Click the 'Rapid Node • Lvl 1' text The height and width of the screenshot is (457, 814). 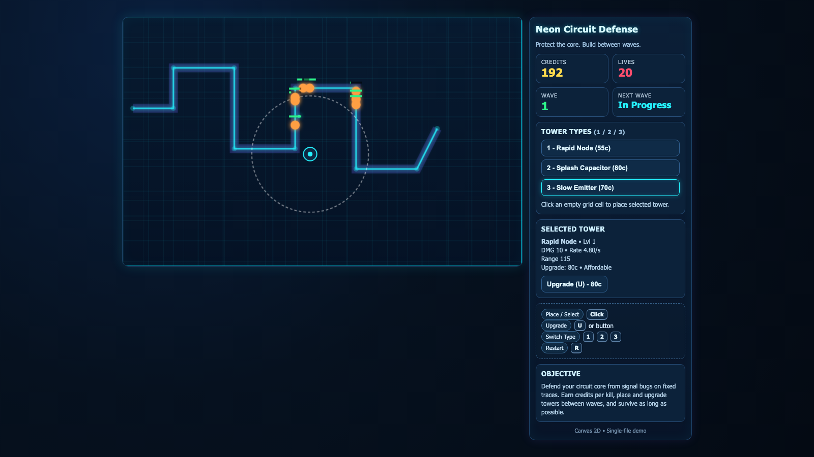[x=568, y=242]
